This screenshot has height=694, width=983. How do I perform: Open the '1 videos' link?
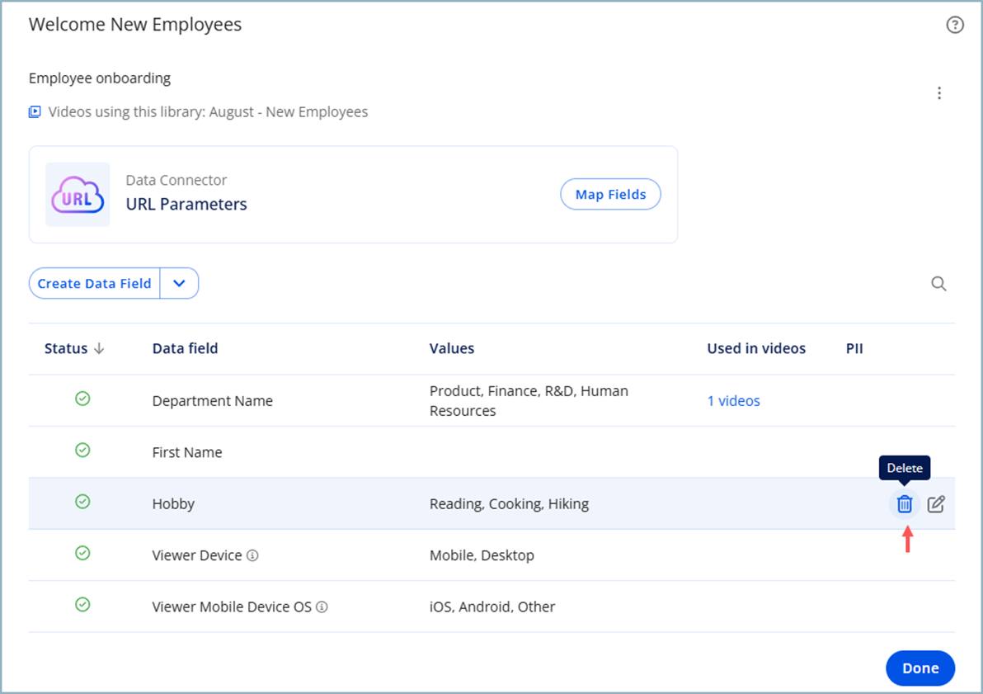[x=733, y=401]
